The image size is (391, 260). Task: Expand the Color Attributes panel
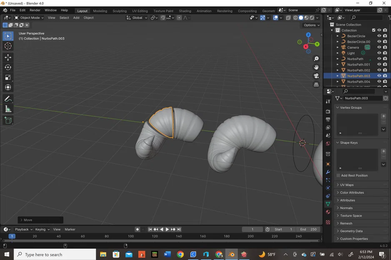[351, 193]
